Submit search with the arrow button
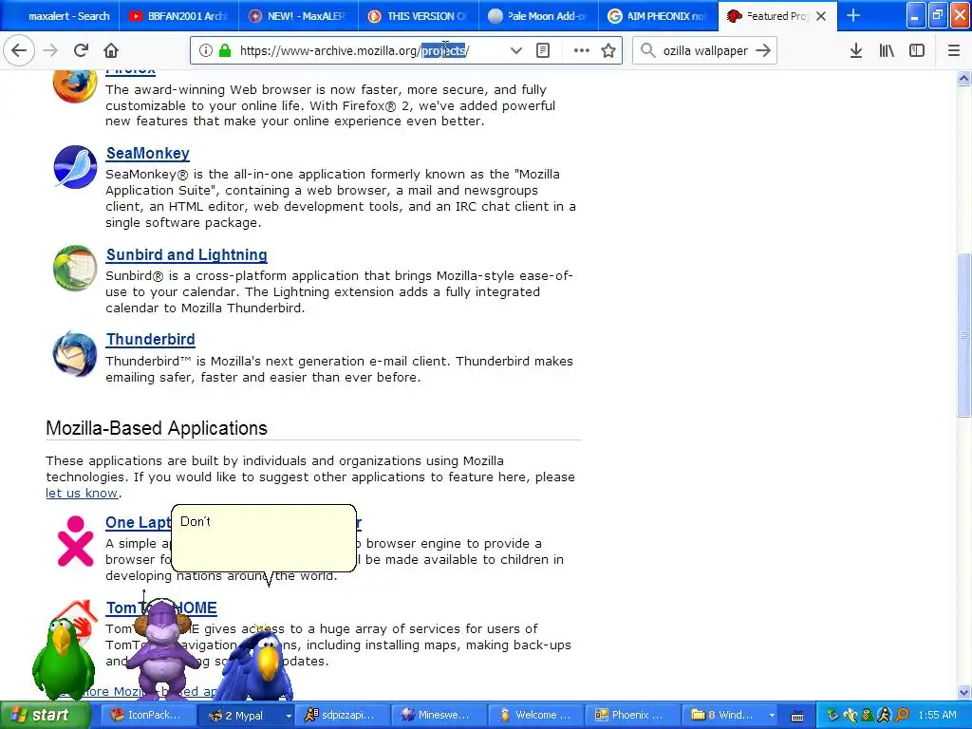Screen dimensions: 972x729 pos(763,51)
